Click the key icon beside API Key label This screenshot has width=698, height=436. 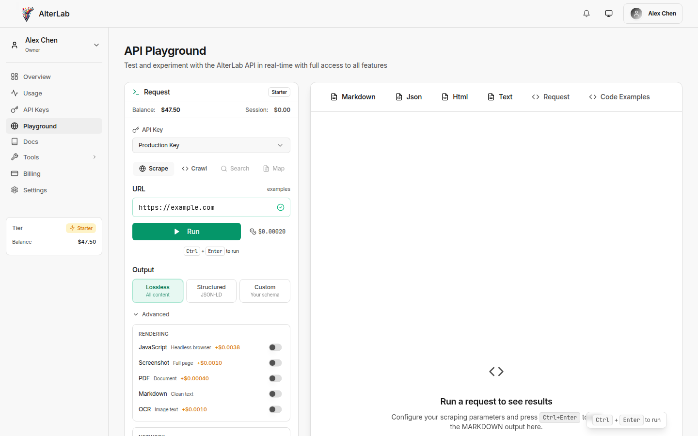pos(136,130)
